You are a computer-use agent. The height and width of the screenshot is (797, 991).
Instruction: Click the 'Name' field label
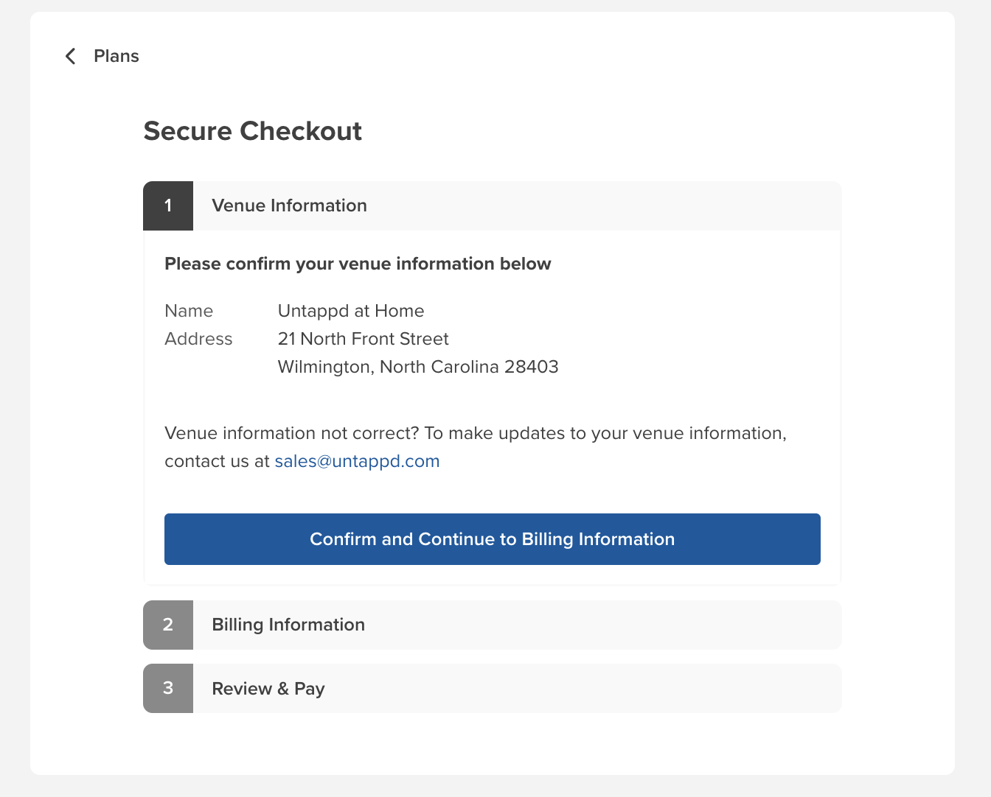[x=189, y=311]
